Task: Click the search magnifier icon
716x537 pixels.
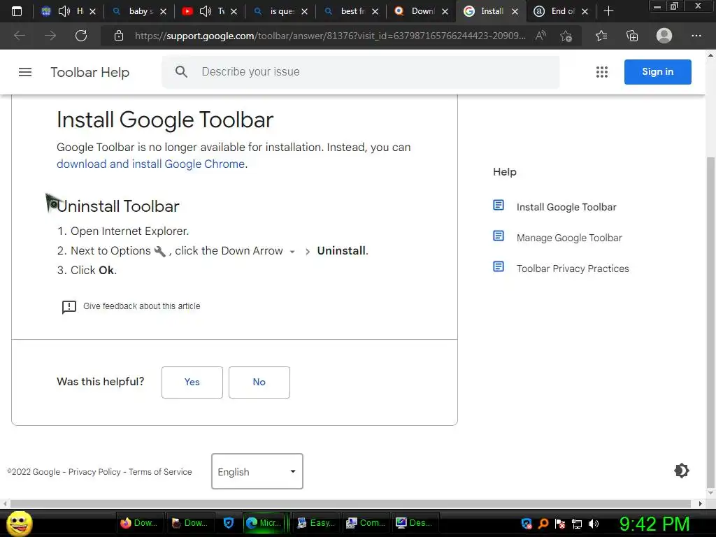Action: pyautogui.click(x=181, y=72)
